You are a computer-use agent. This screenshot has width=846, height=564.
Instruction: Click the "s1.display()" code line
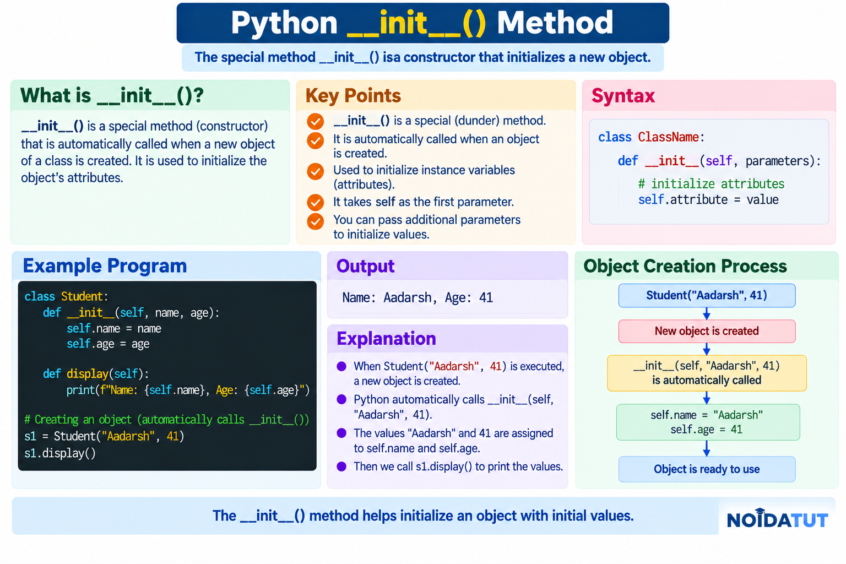coord(60,453)
